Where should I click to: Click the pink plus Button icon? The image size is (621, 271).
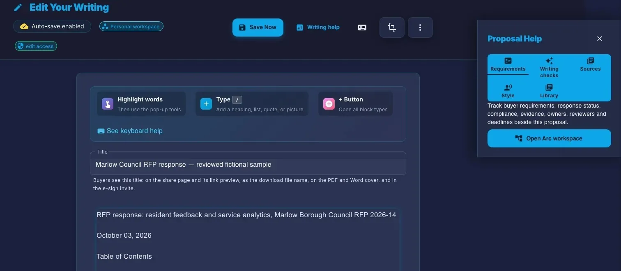tap(329, 104)
